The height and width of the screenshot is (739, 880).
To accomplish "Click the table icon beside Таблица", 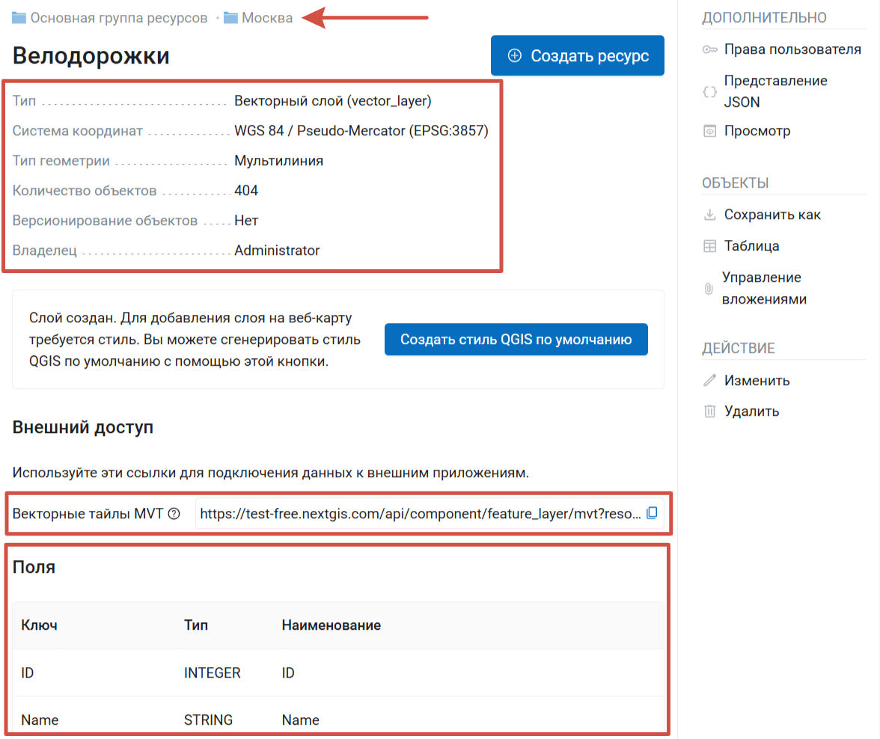I will pyautogui.click(x=709, y=246).
